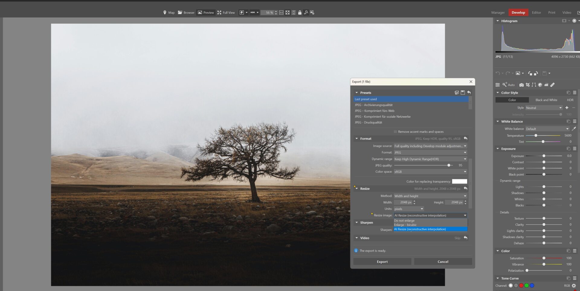580x291 pixels.
Task: Switch to the Video module
Action: pyautogui.click(x=567, y=12)
